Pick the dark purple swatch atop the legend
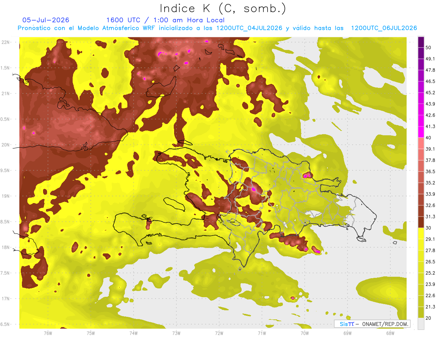Viewport: 438px width, 338px height. point(421,43)
